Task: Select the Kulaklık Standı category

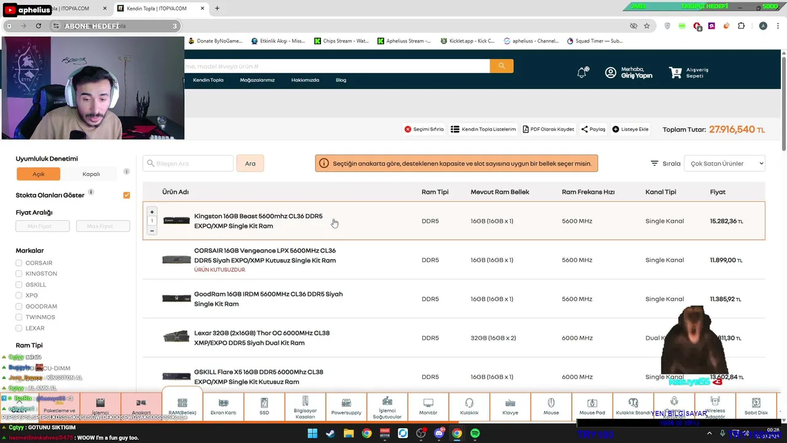Action: (x=633, y=406)
